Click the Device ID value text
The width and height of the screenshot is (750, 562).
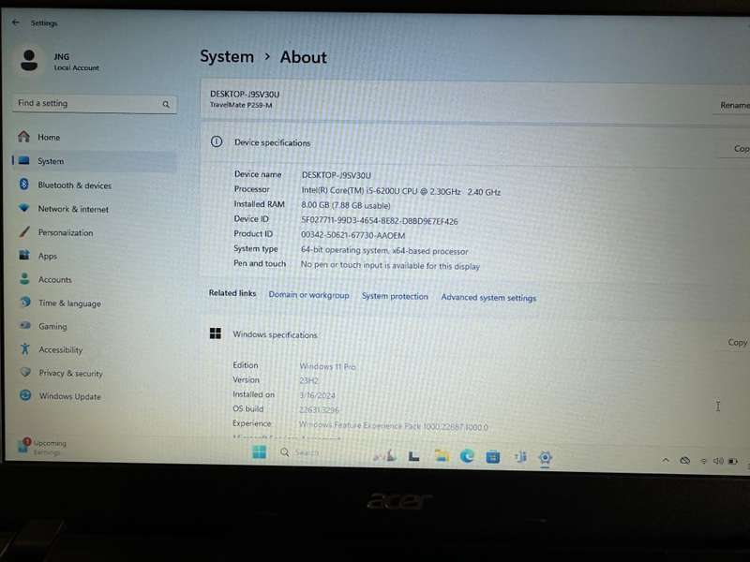[x=380, y=221]
